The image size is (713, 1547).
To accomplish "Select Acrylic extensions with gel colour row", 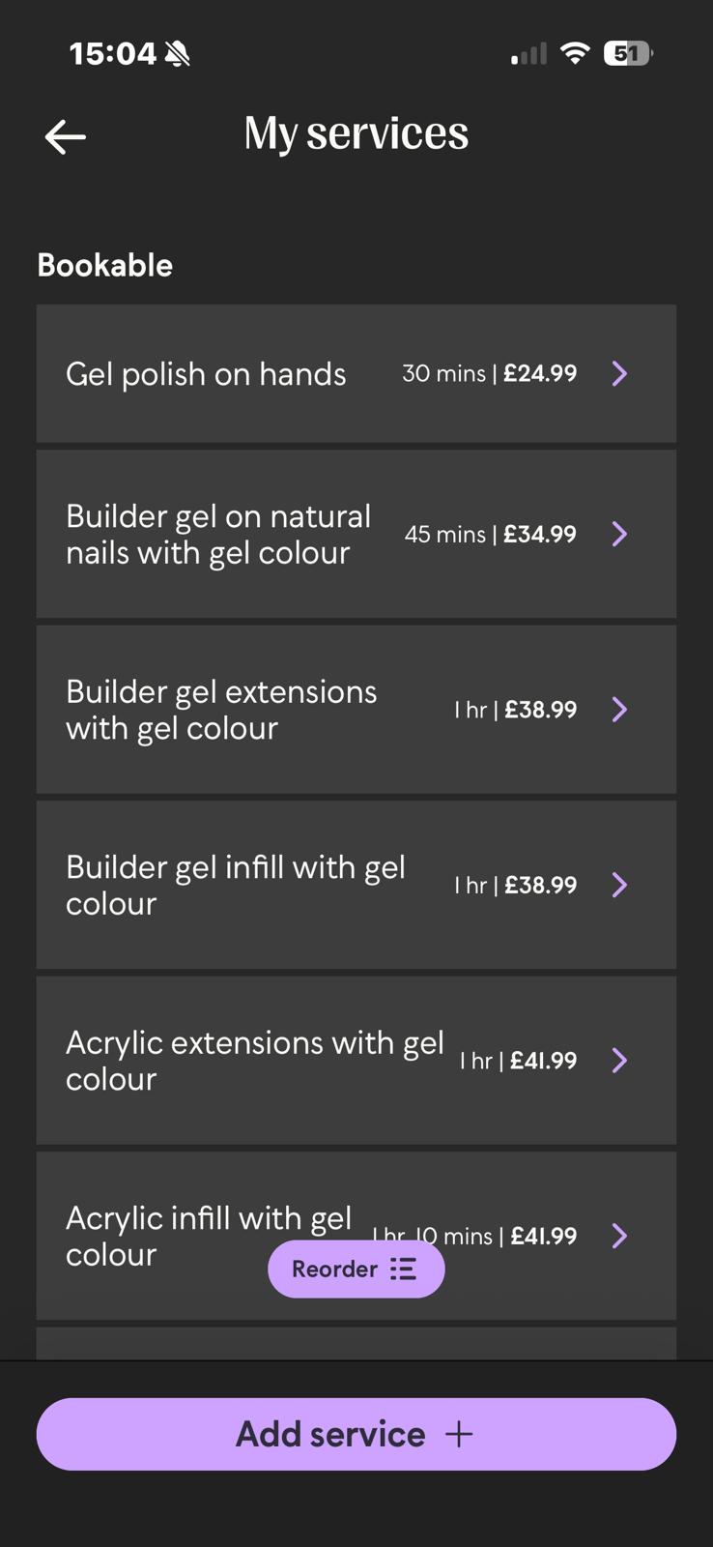I will click(254, 1061).
